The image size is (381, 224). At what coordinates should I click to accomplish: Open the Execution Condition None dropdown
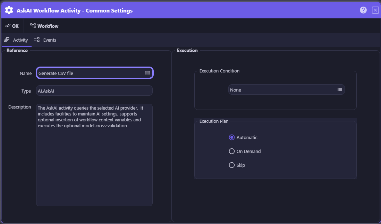click(287, 90)
